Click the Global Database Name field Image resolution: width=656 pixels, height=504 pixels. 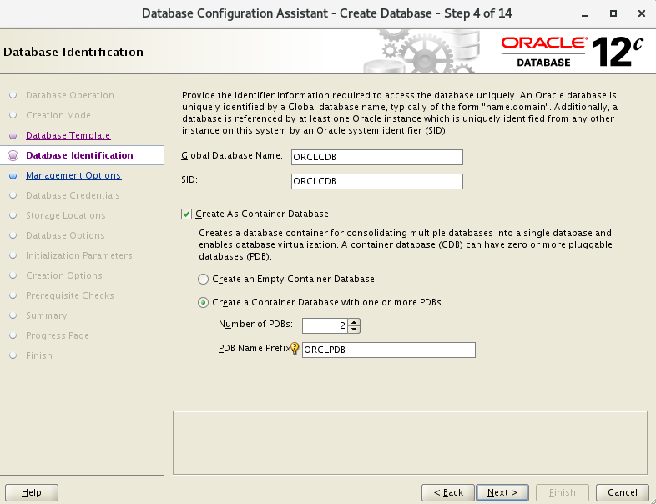376,157
